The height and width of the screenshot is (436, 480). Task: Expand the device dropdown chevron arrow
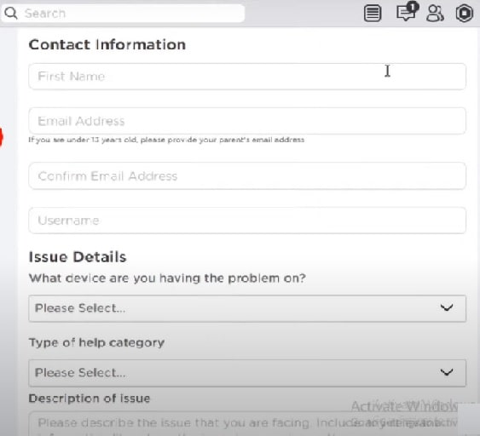tap(447, 307)
